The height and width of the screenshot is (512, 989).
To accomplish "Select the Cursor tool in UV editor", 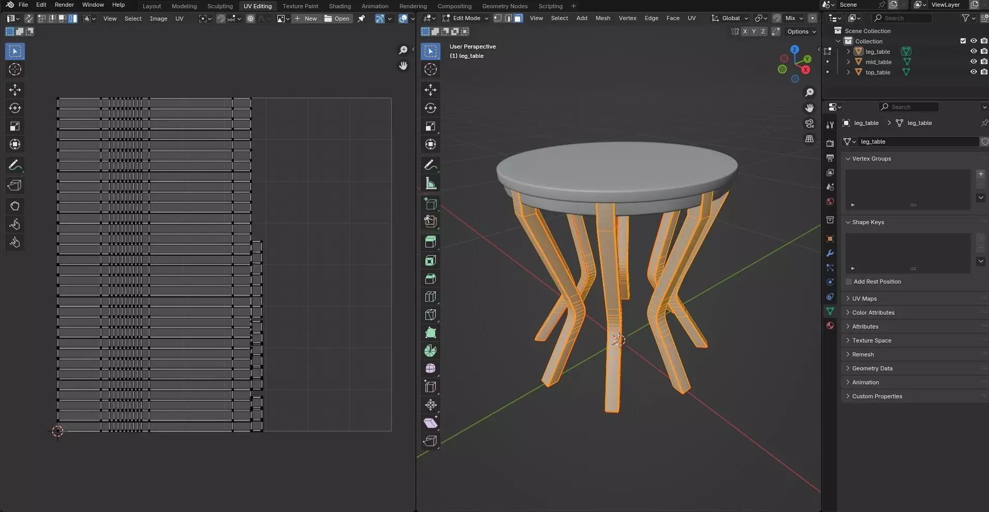I will [15, 69].
